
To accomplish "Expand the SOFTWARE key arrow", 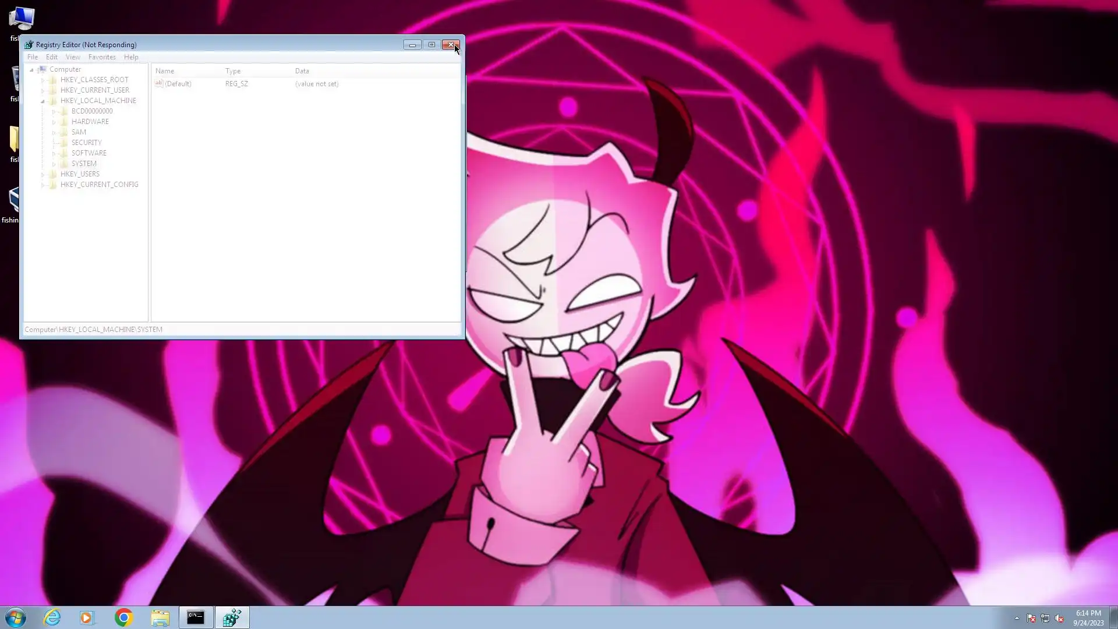I will pyautogui.click(x=54, y=153).
